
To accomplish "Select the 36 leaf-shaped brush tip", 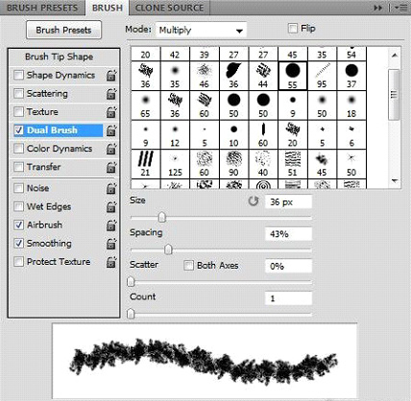I will [233, 76].
